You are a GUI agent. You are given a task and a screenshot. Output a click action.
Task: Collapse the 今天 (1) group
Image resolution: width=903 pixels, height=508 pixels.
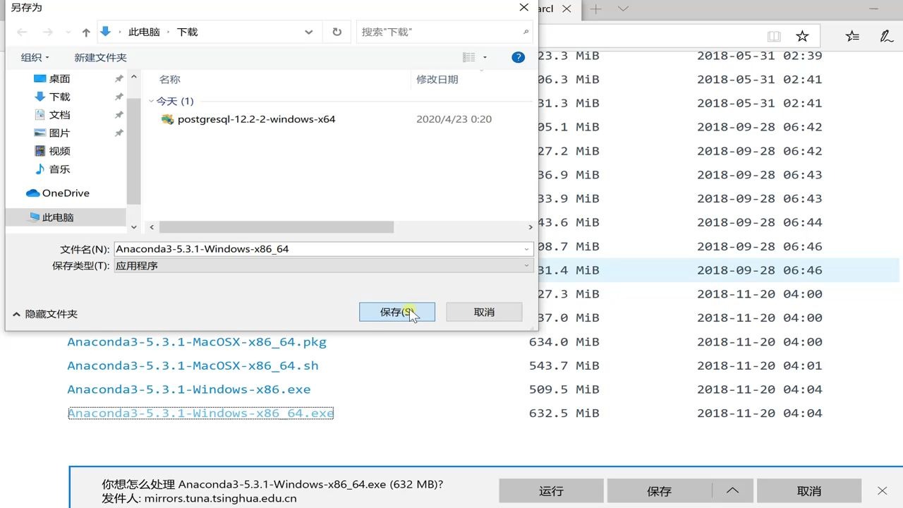click(152, 102)
